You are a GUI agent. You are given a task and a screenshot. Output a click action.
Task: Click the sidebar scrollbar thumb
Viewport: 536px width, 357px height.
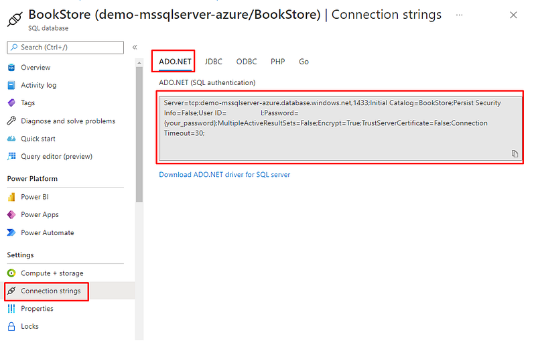click(139, 135)
